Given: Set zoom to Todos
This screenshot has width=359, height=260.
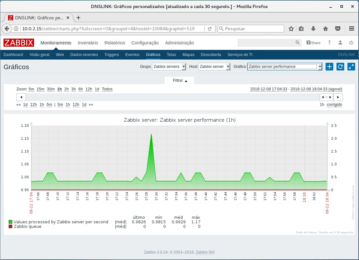Looking at the screenshot, I should 107,89.
